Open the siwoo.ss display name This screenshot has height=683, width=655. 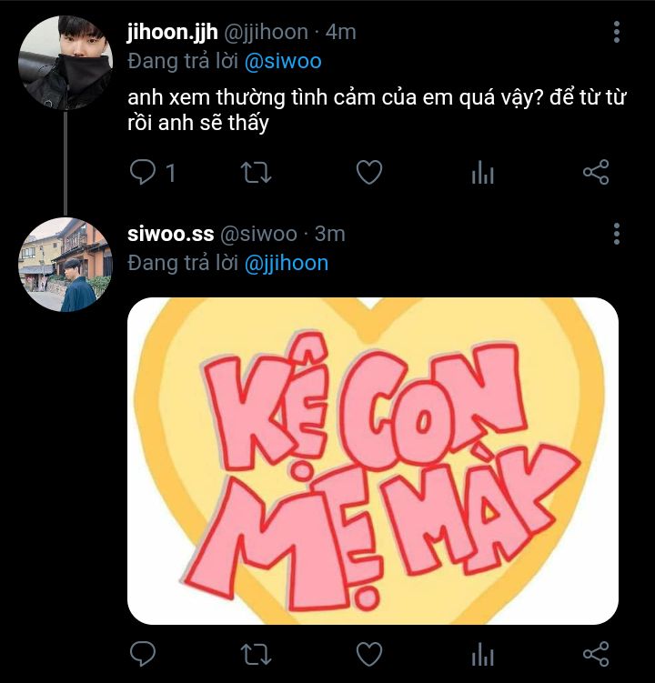(x=170, y=235)
